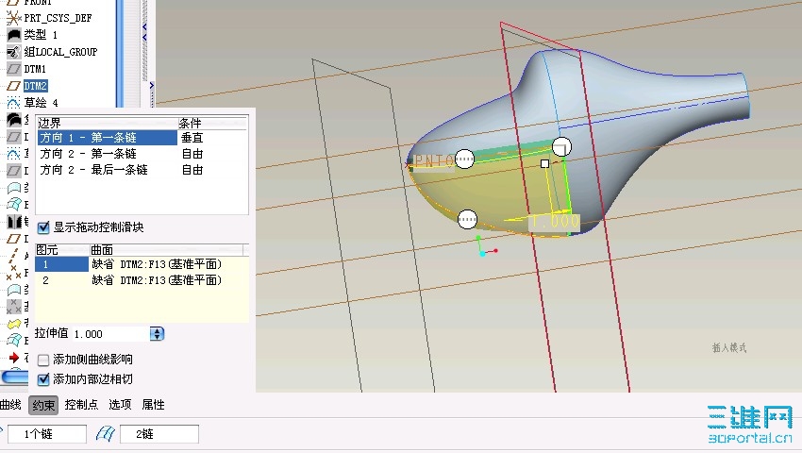Viewport: 802px width, 453px height.
Task: Select 图元 row 2 in surface table
Action: pyautogui.click(x=61, y=280)
